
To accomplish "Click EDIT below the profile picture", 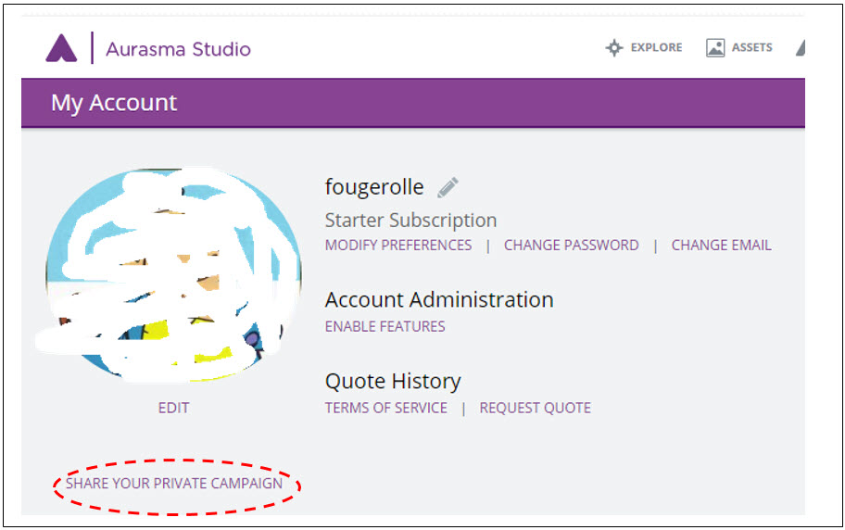I will 173,408.
